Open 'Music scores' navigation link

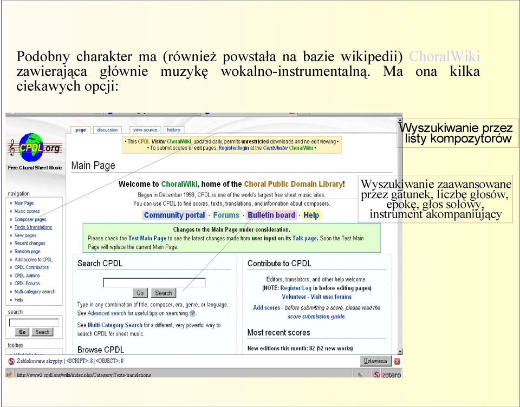27,211
